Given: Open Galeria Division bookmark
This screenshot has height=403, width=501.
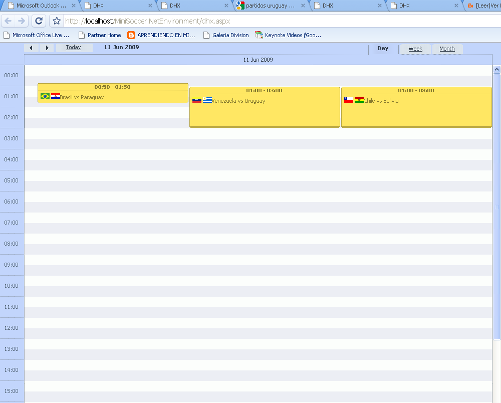Looking at the screenshot, I should point(226,35).
